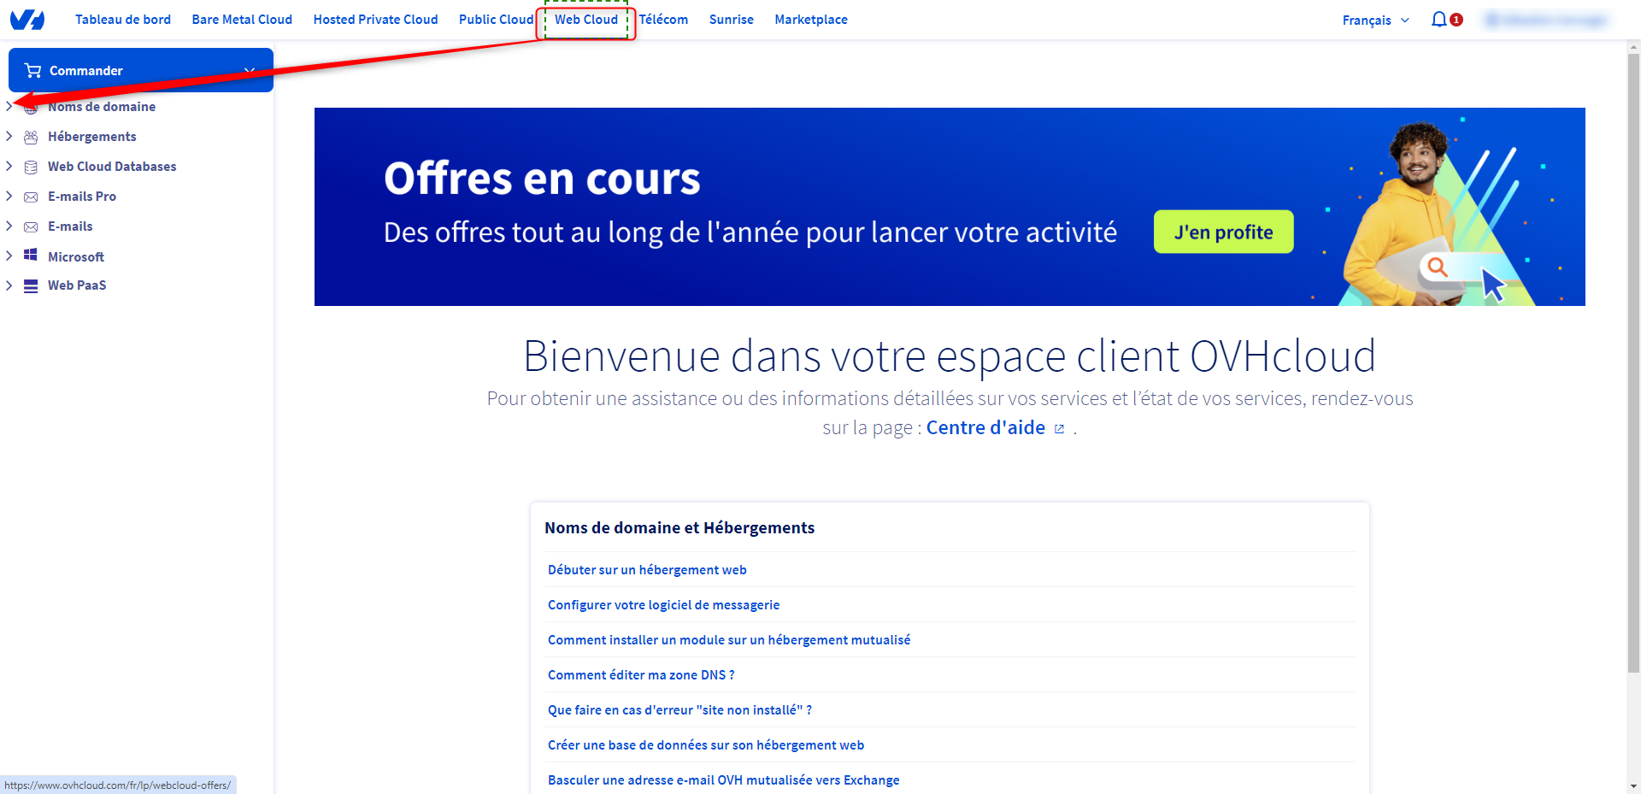Expand the Hébergements tree chevron

click(x=9, y=136)
